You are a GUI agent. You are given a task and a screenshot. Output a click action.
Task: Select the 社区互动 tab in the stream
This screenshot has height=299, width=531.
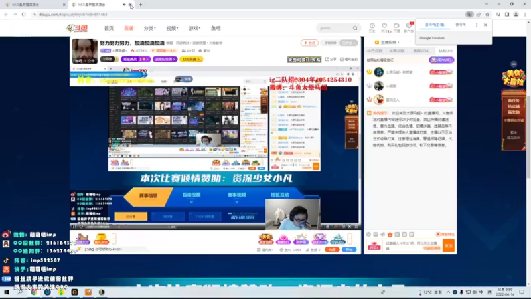[280, 195]
